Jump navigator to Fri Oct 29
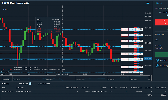The image size is (168, 100). (111, 80)
